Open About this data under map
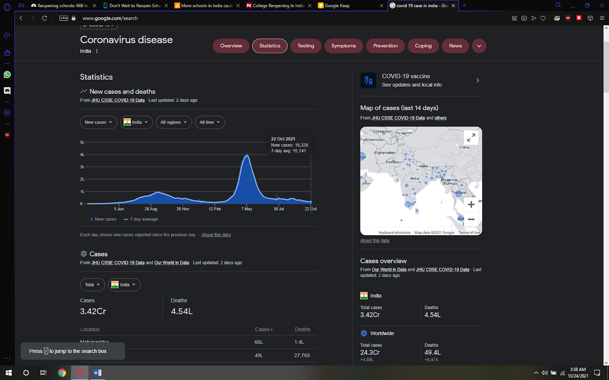 tap(375, 241)
